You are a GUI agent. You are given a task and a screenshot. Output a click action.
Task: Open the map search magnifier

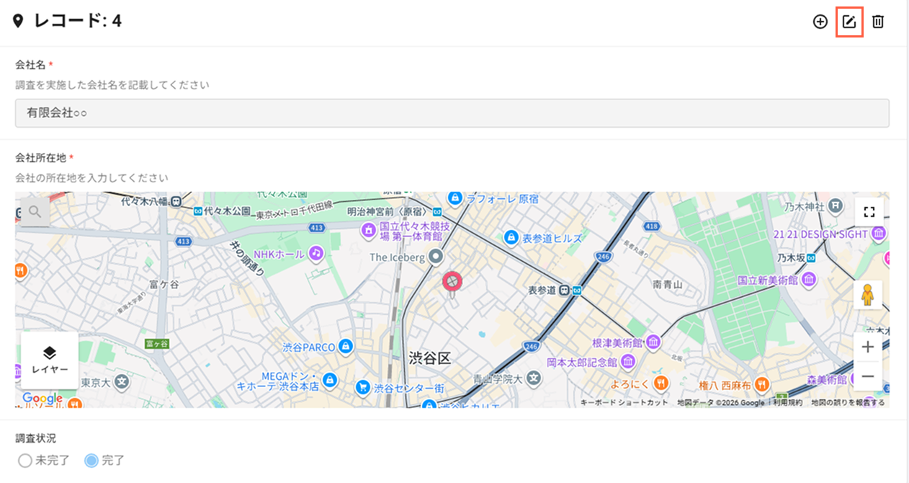click(35, 212)
